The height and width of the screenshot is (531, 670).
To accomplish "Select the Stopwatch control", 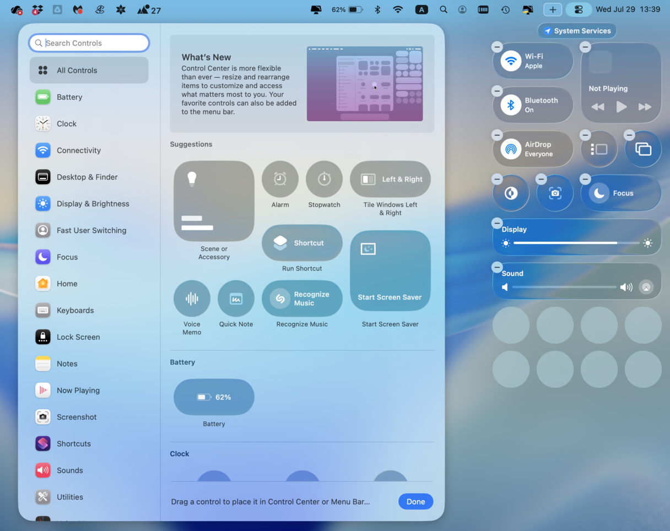I will tap(324, 179).
